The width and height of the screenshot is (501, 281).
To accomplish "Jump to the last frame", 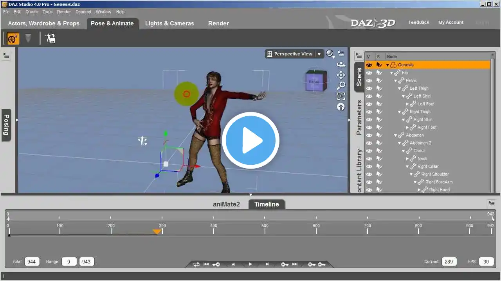I will pos(295,264).
